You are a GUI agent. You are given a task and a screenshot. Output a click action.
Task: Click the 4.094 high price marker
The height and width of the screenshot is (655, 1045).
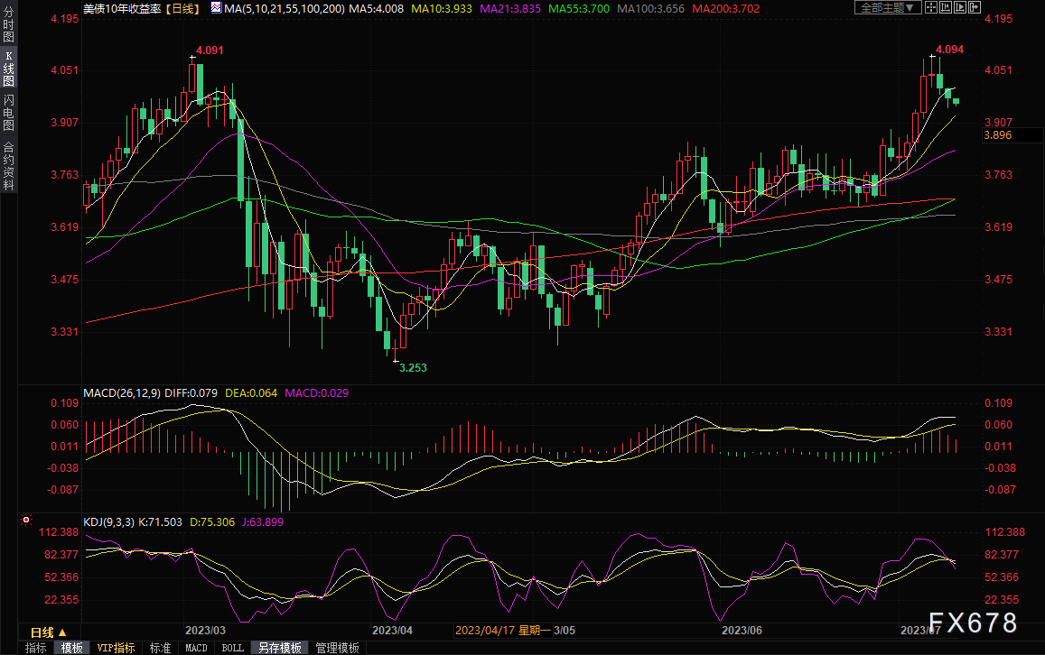coord(949,50)
